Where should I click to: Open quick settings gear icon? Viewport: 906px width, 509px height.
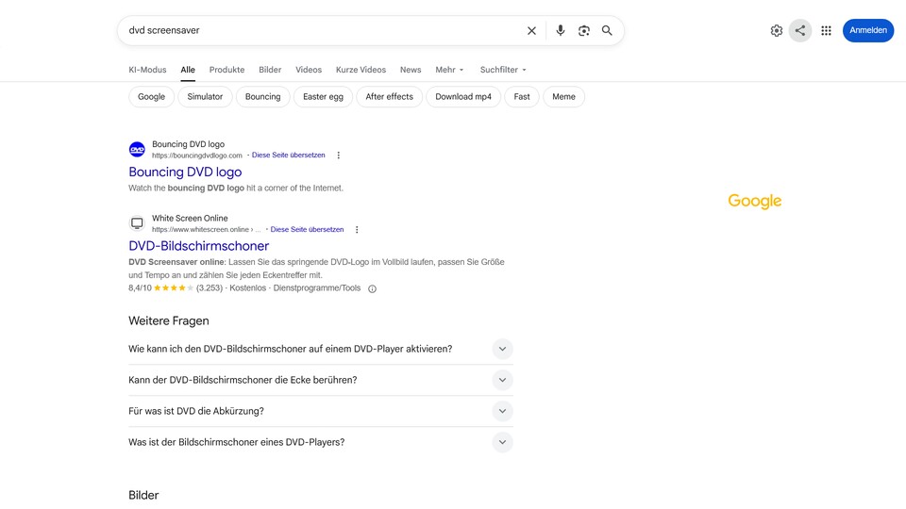click(x=777, y=30)
